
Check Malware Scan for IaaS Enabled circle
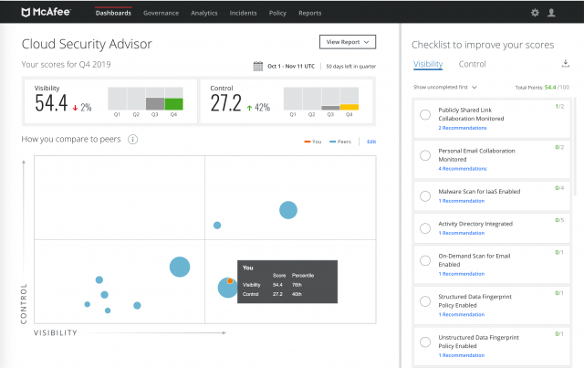[425, 196]
